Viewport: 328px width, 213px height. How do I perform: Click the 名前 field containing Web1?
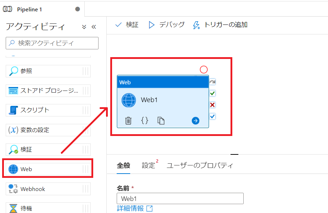point(180,198)
